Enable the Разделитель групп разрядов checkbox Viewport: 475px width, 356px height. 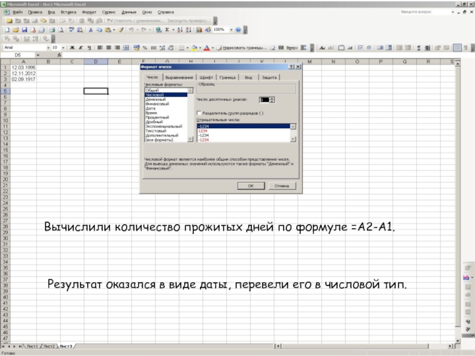(198, 113)
